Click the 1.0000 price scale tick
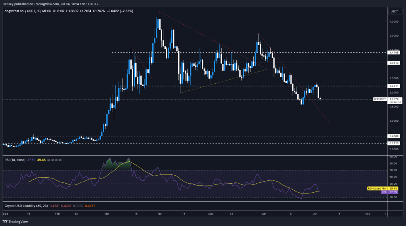 point(394,121)
